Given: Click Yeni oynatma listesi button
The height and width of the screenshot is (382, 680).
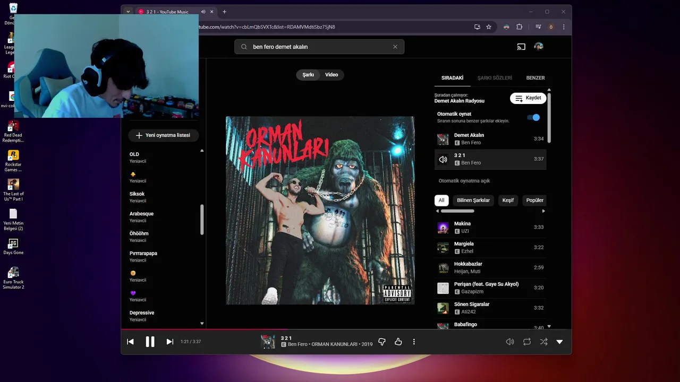Looking at the screenshot, I should pos(163,135).
